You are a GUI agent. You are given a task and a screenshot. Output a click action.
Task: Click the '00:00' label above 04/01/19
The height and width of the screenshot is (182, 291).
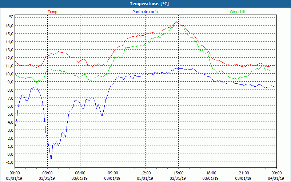pyautogui.click(x=276, y=173)
